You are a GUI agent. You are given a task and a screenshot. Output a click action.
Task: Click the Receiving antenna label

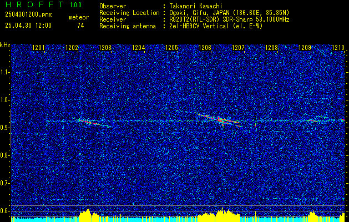(128, 26)
